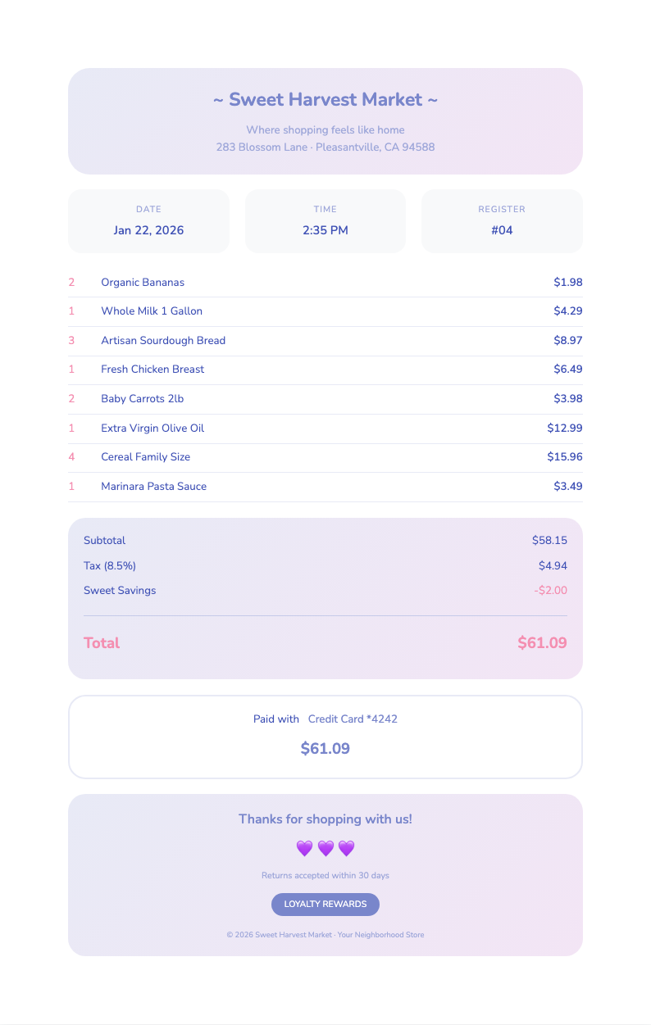Click the Baby Carrots 2lb item

(x=143, y=399)
